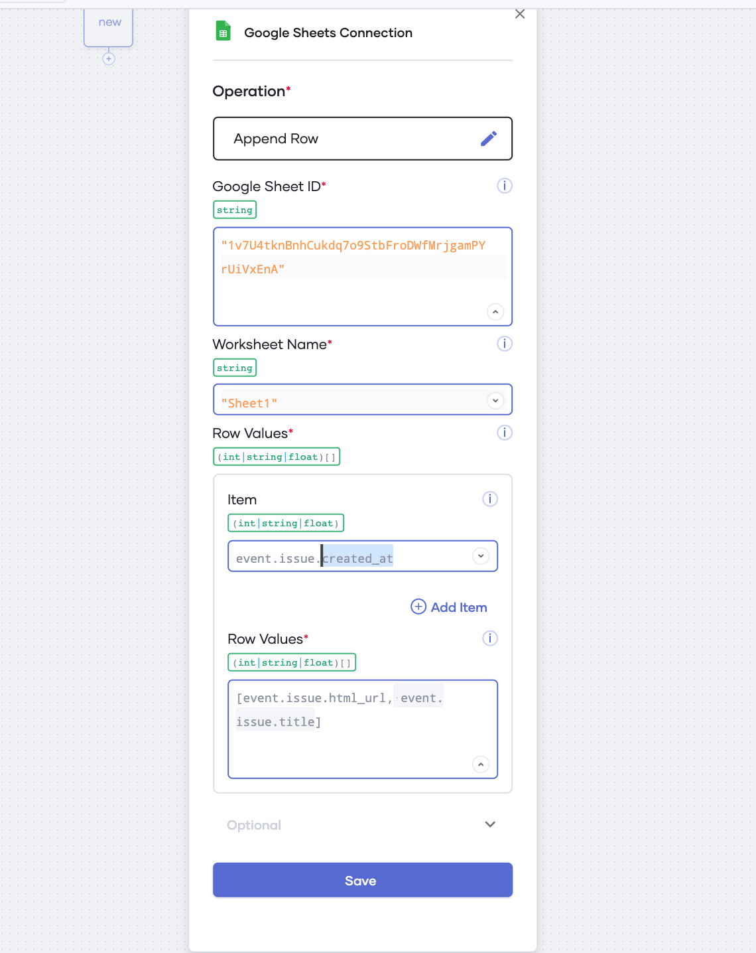Expand the Worksheet Name field chevron
The height and width of the screenshot is (953, 756).
pos(495,401)
